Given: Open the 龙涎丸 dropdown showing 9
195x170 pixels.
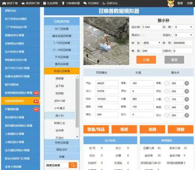Looking at the screenshot, I should (183, 35).
